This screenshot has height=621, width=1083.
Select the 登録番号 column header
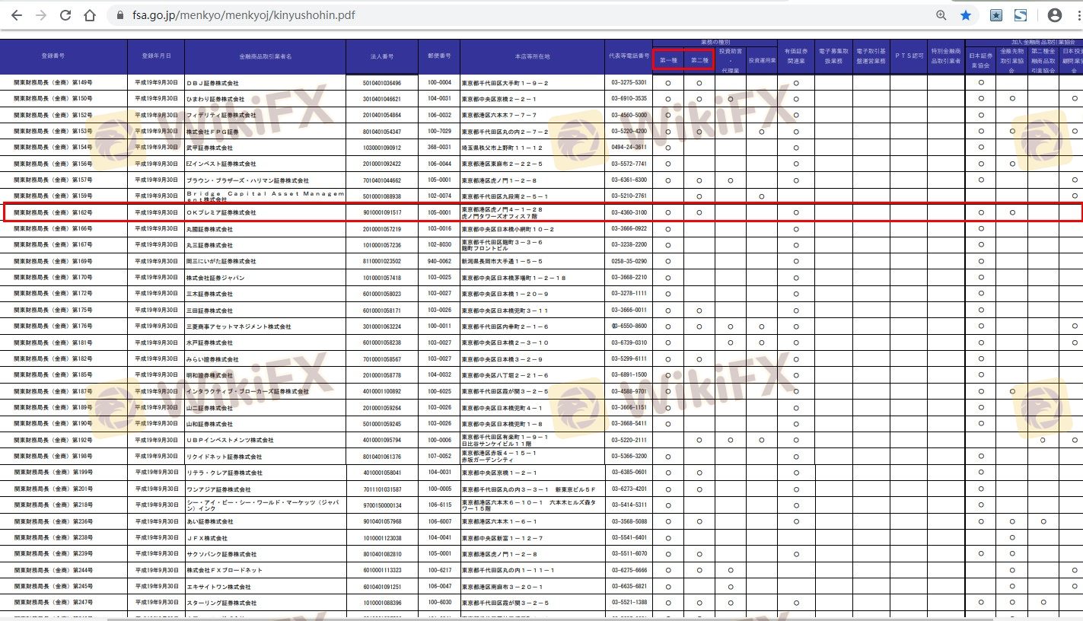tap(64, 56)
